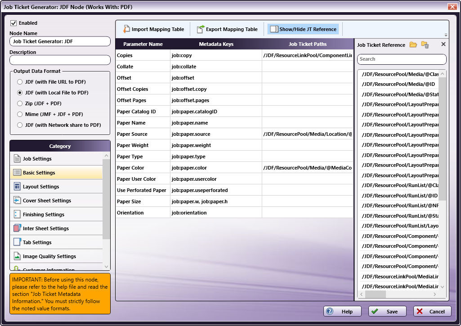The width and height of the screenshot is (461, 326).
Task: Close the JDF Node dialog window
Action: 452,6
